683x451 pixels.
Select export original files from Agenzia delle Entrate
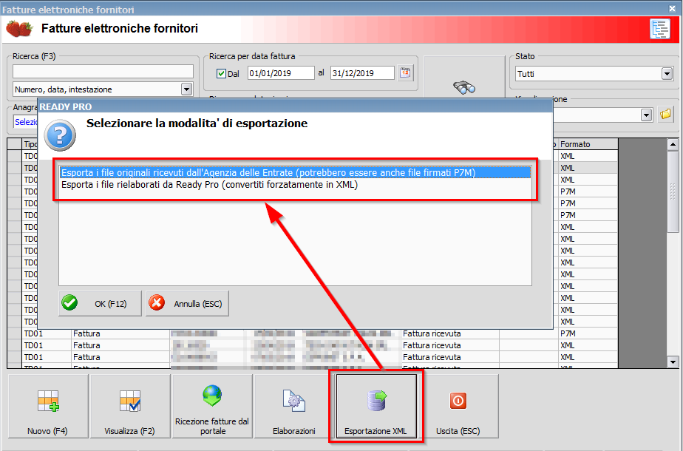[296, 172]
